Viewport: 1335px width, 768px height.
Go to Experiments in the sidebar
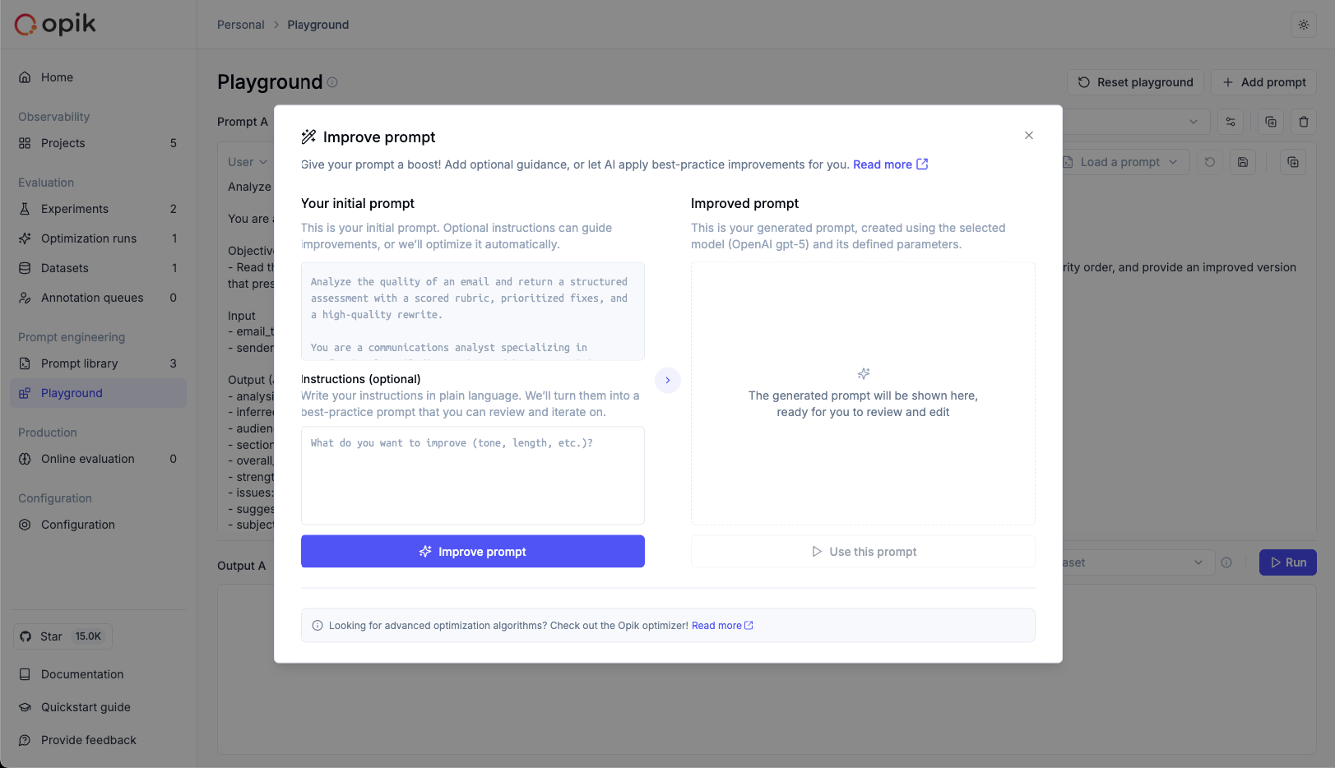pos(75,209)
